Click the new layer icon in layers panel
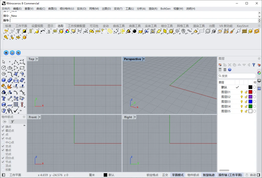The height and width of the screenshot is (178, 262). click(220, 65)
